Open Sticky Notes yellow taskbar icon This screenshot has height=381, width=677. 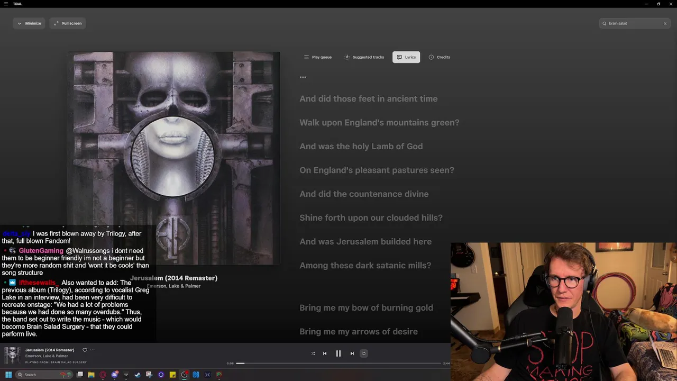point(172,375)
